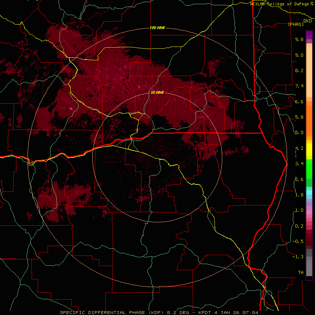Click the 3.4 value on the color scale
This screenshot has width=315, height=315.
(299, 164)
